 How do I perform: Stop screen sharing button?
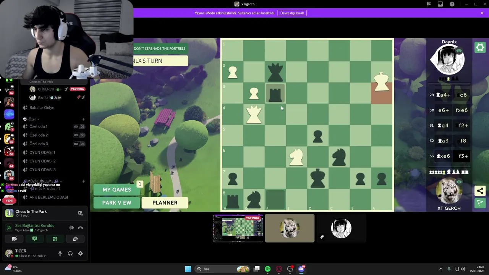35,239
